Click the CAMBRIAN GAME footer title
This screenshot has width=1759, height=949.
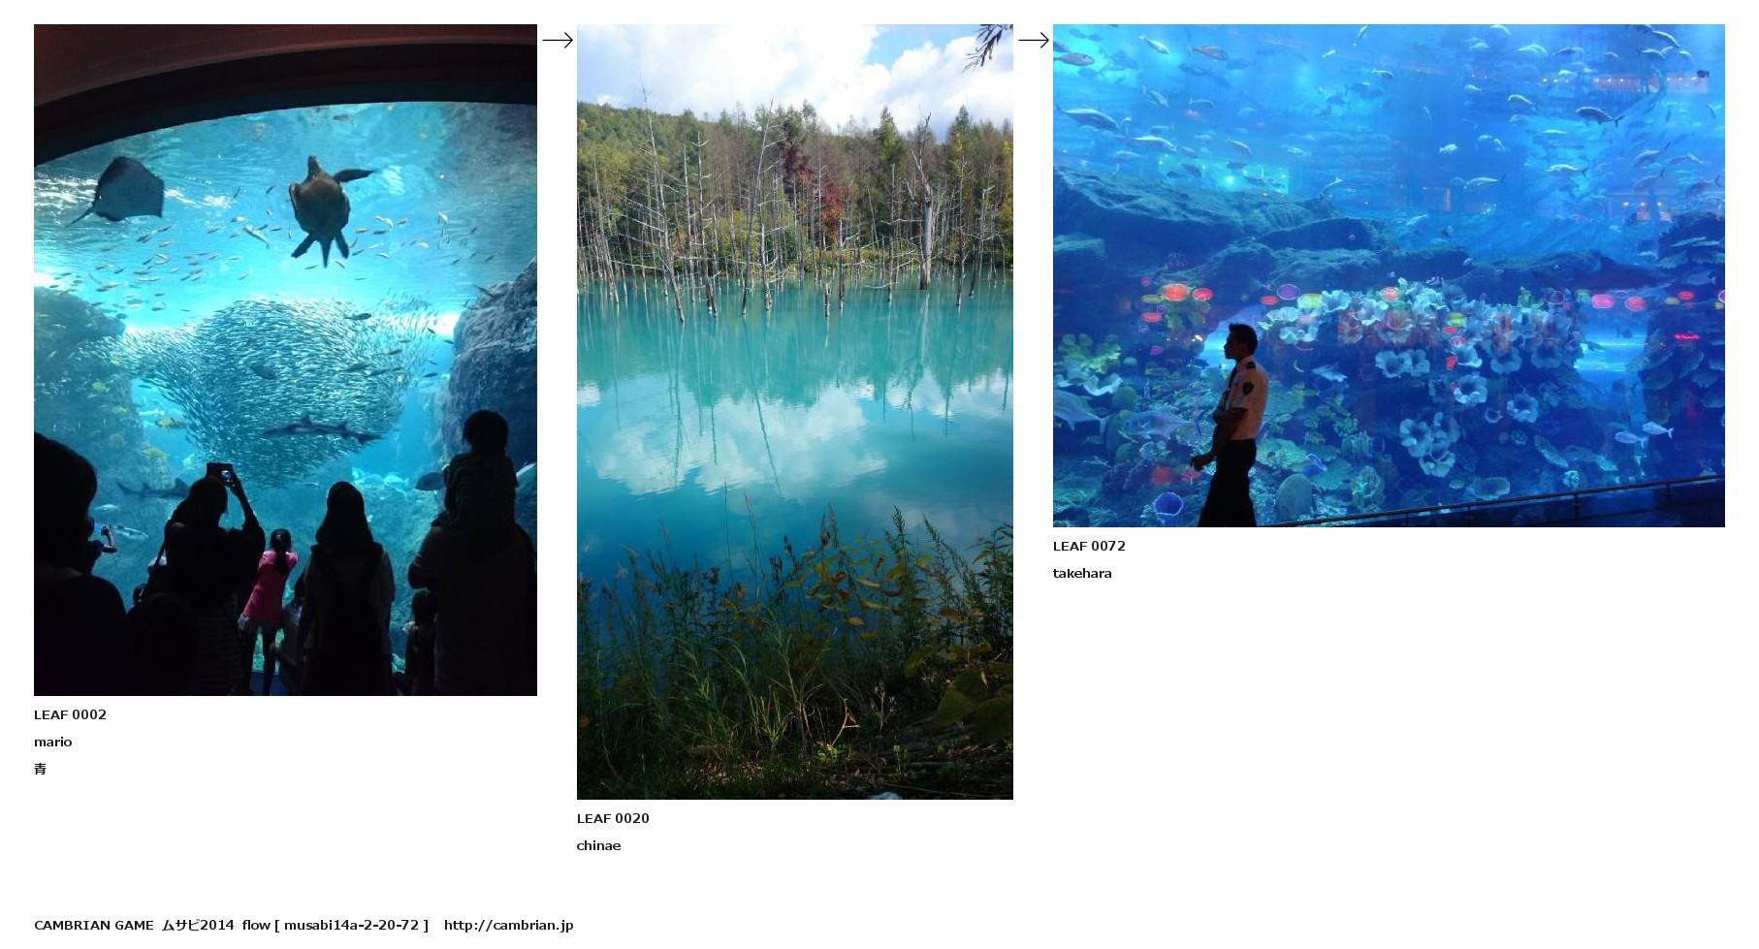[x=94, y=925]
